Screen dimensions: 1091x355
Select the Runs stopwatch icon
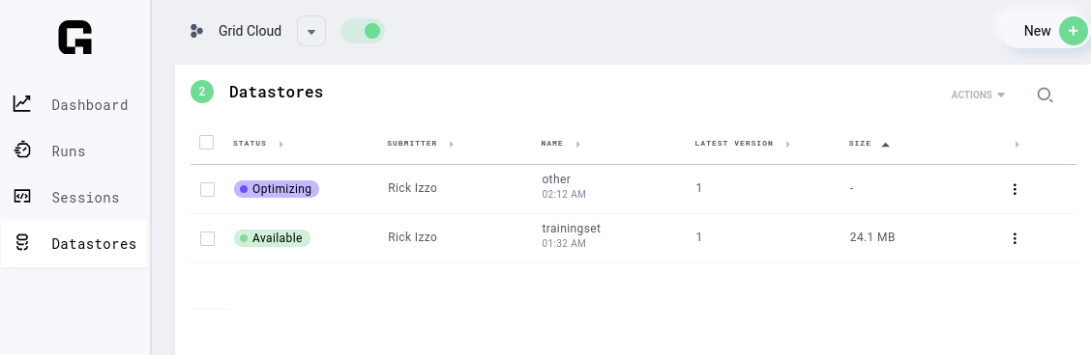coord(22,150)
